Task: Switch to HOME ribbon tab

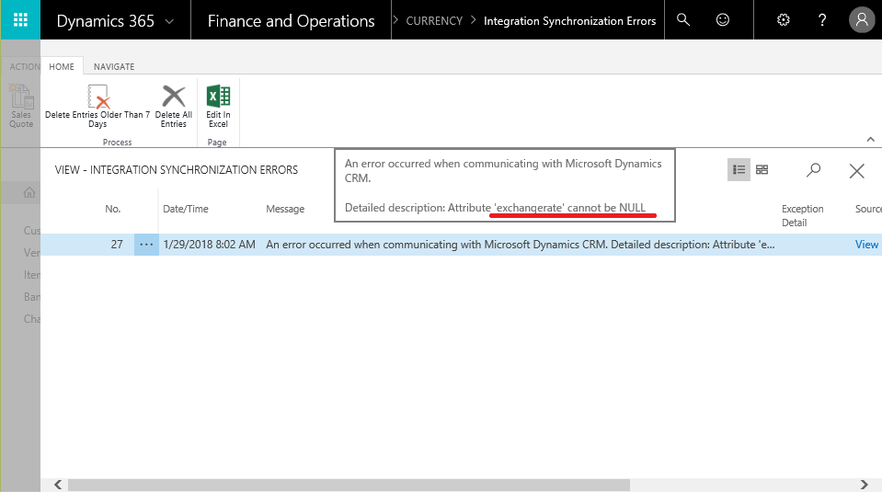Action: click(x=62, y=66)
